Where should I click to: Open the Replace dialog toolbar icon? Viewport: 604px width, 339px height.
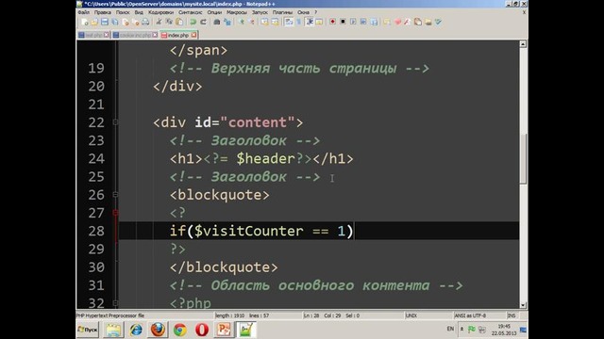pyautogui.click(x=227, y=22)
